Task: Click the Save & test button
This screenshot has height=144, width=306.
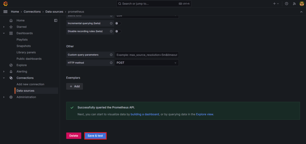Action: coord(95,136)
